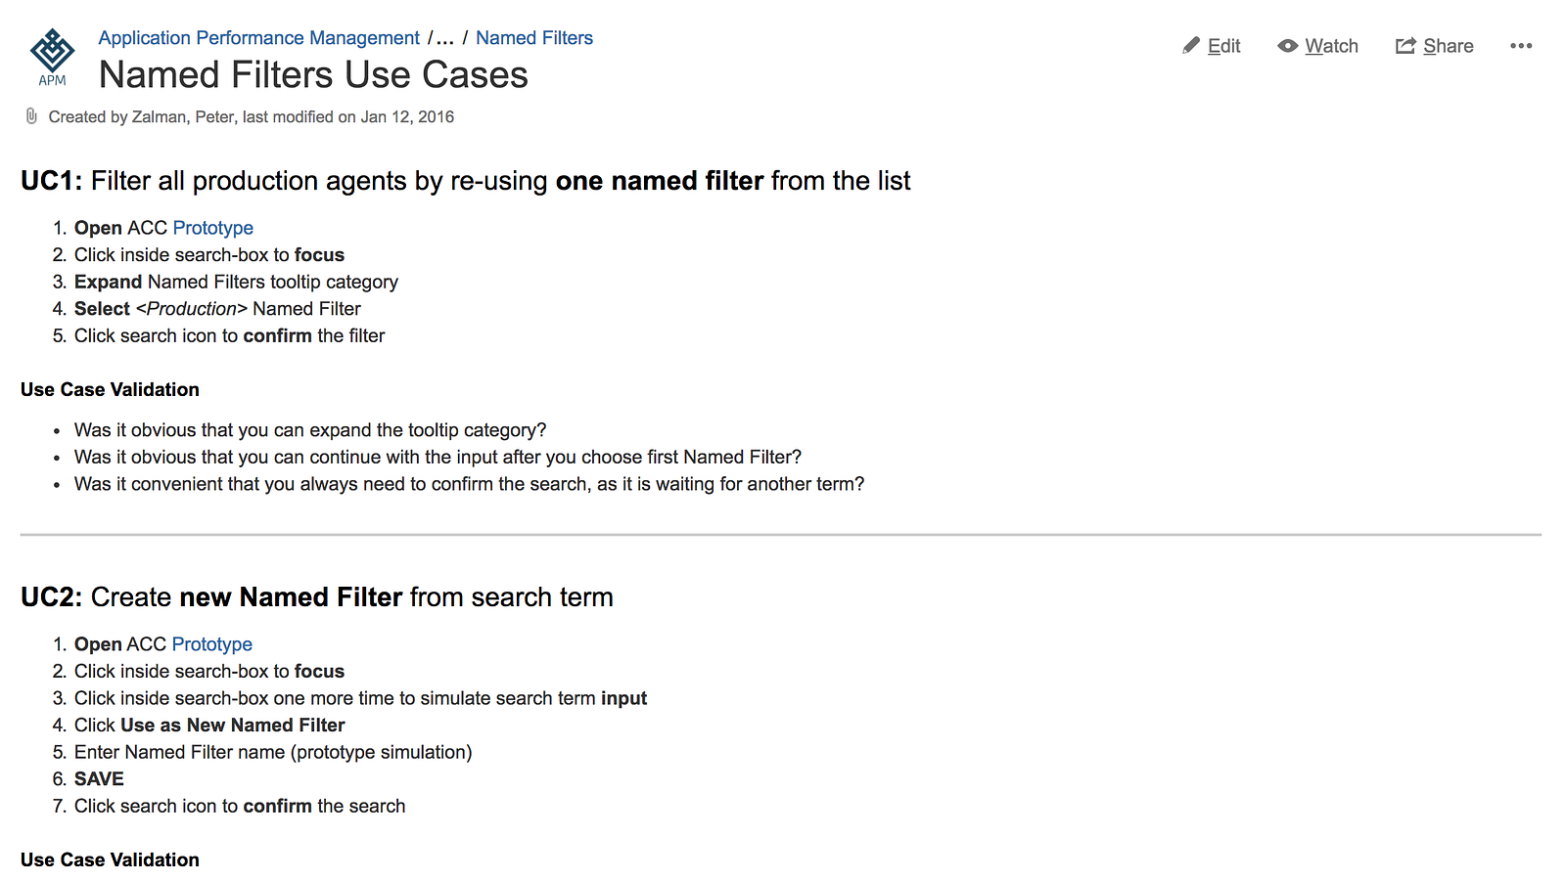Click the Edit page button label
1566x881 pixels.
(x=1223, y=46)
